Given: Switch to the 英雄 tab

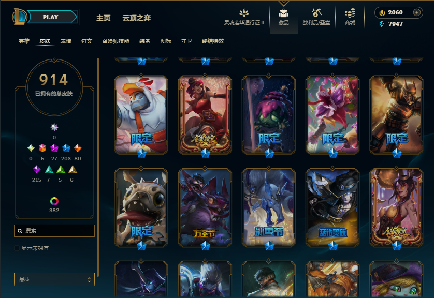Looking at the screenshot, I should pyautogui.click(x=24, y=41).
